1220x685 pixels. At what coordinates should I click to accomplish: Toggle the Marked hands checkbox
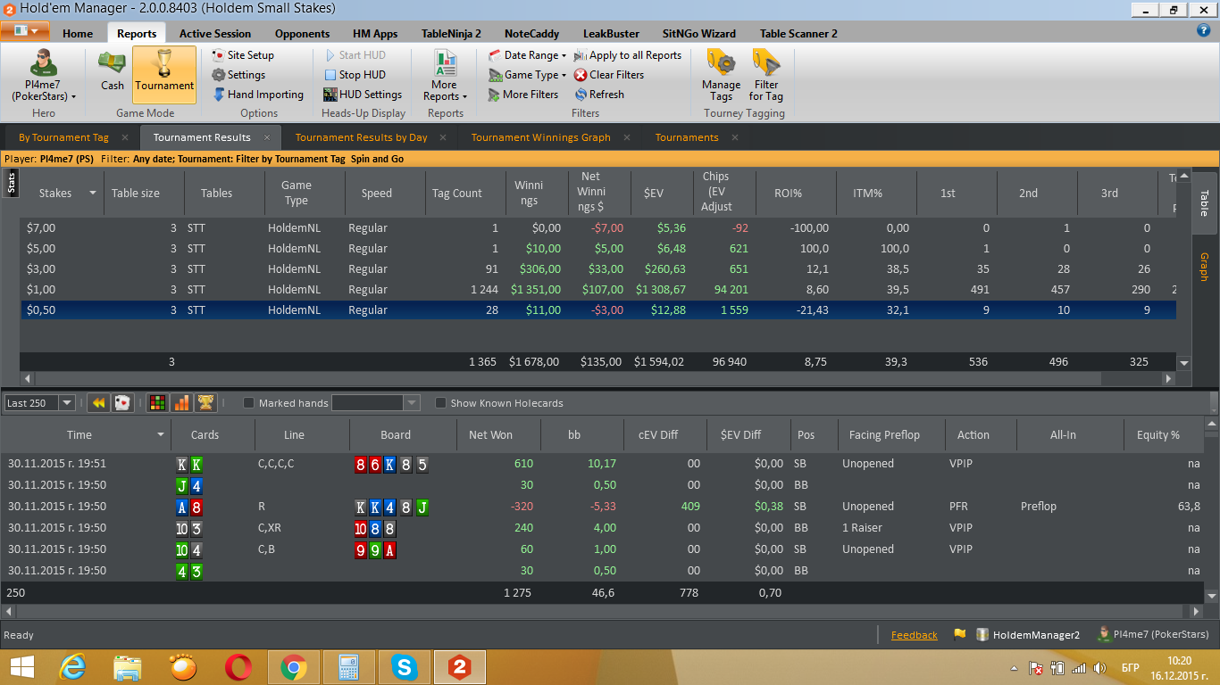coord(248,403)
